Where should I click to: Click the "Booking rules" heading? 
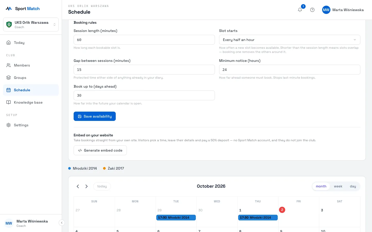(85, 22)
